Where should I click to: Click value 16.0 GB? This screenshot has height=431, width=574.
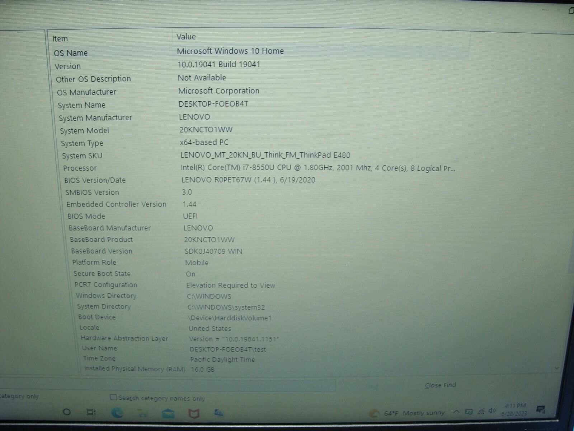pos(203,369)
